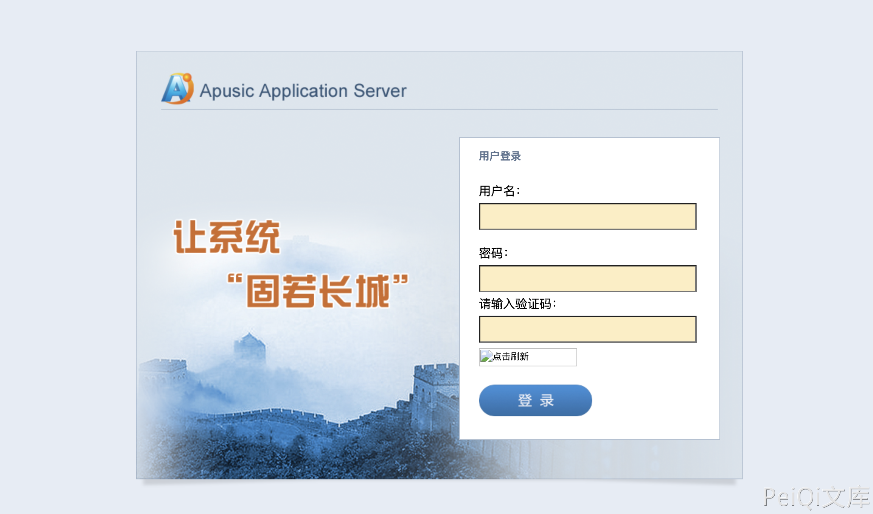
Task: Click the PeiQi文库 watermark text
Action: coord(816,497)
